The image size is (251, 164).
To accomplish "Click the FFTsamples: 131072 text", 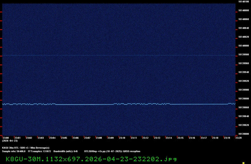I will [40, 152].
